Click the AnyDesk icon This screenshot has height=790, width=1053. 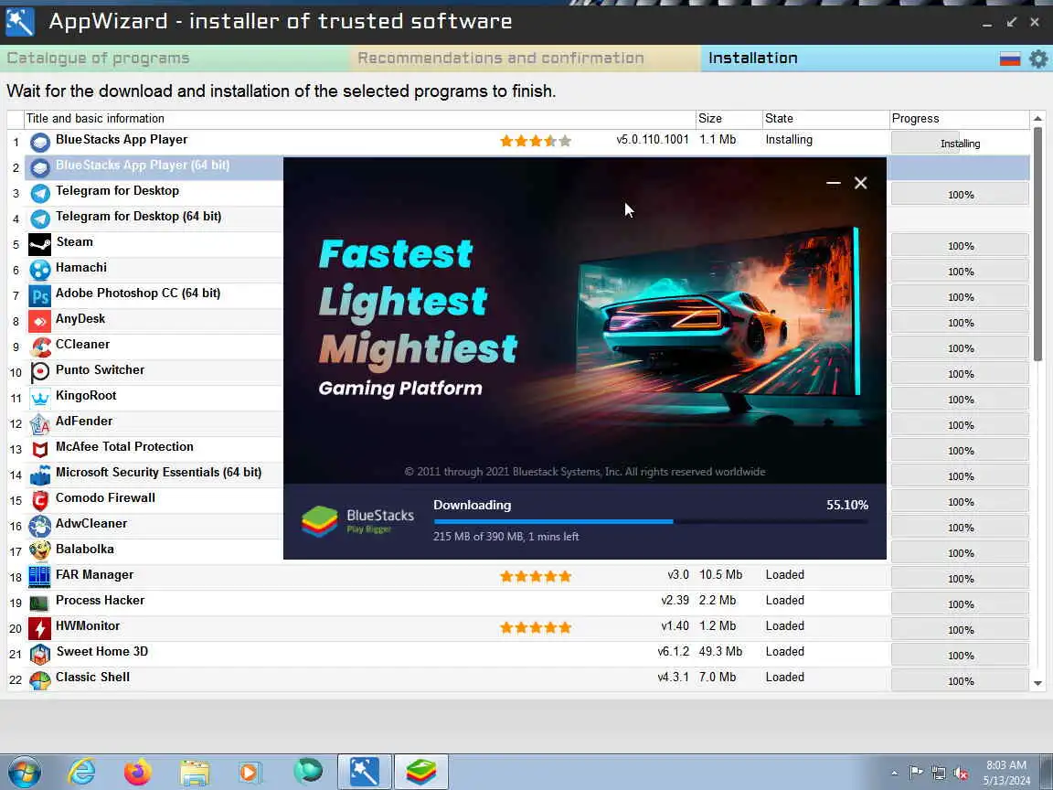[40, 321]
